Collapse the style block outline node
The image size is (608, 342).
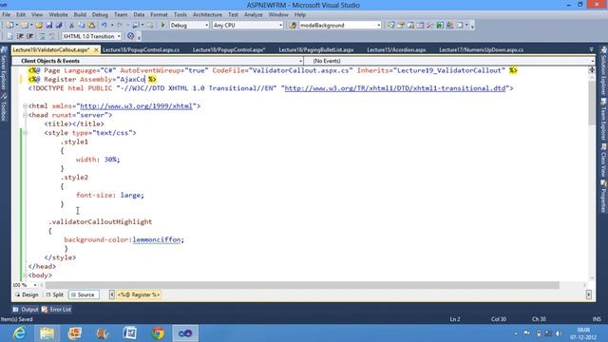[x=25, y=133]
